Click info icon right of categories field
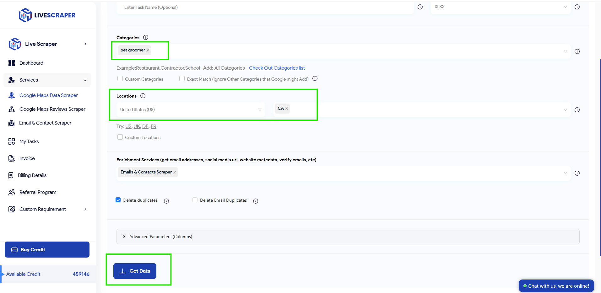Screen dimensions: 601x293 (x=577, y=51)
